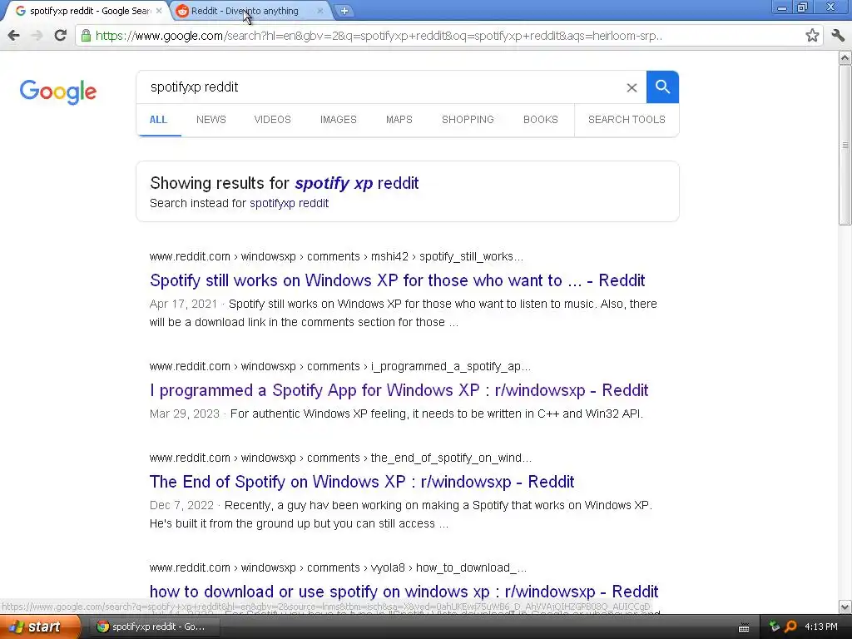Screen dimensions: 852x639
Task: Select the ALL results tab
Action: [158, 120]
